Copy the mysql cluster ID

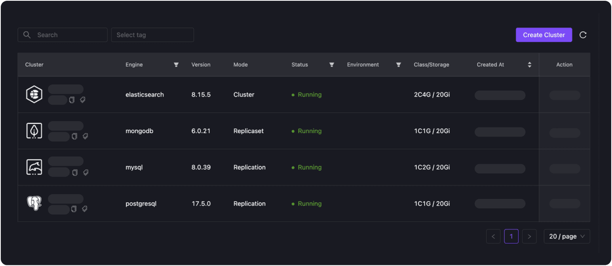[x=74, y=172]
